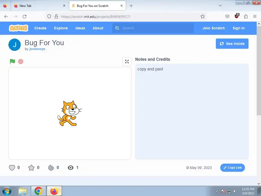Open the Pocket save icon
The height and width of the screenshot is (196, 261).
[227, 16]
